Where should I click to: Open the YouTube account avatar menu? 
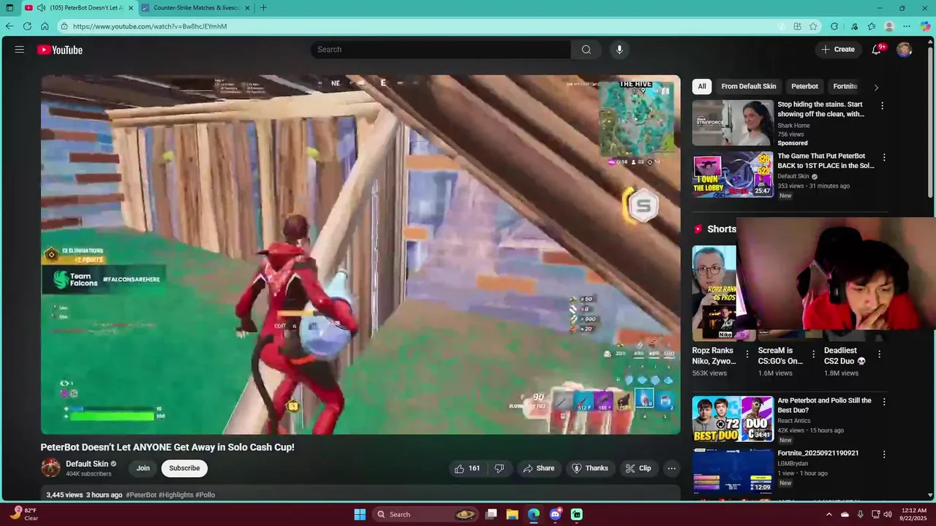[x=905, y=50]
